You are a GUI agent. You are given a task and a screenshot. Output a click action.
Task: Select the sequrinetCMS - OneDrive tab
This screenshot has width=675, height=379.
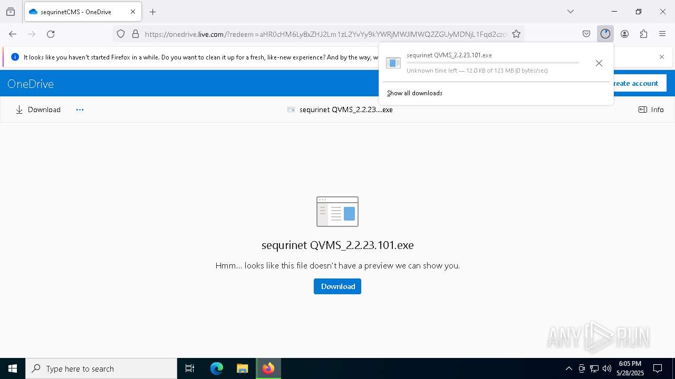tap(82, 12)
